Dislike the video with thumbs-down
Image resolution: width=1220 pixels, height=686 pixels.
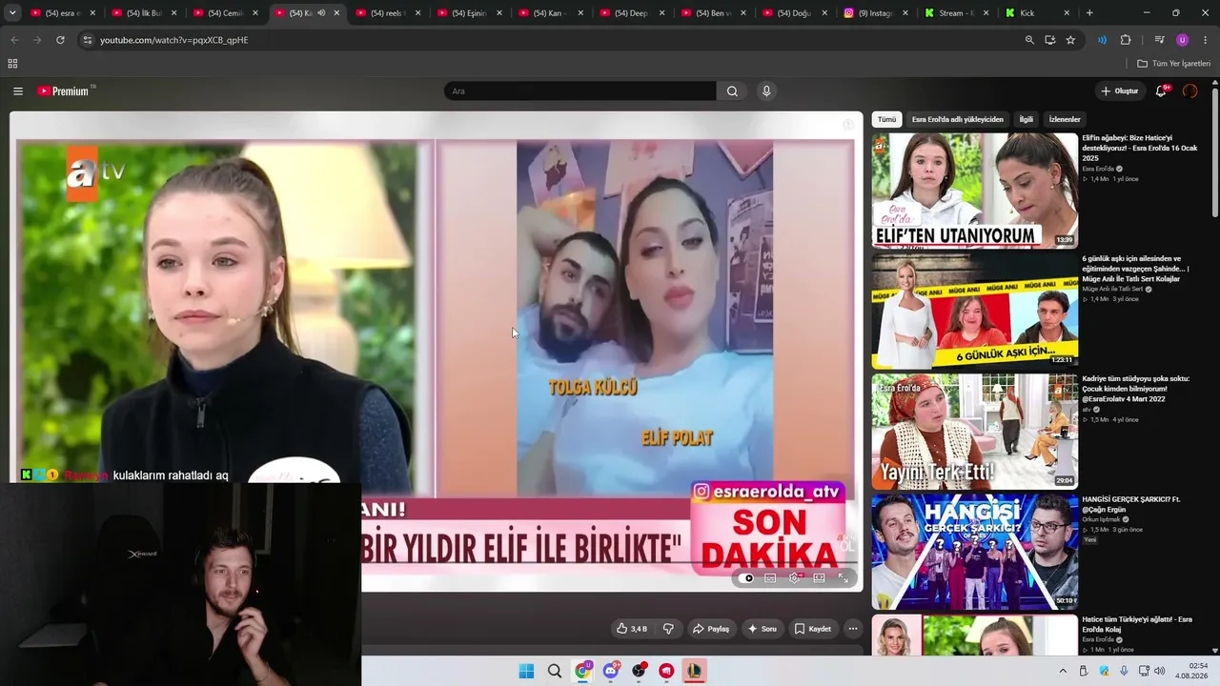pyautogui.click(x=668, y=629)
